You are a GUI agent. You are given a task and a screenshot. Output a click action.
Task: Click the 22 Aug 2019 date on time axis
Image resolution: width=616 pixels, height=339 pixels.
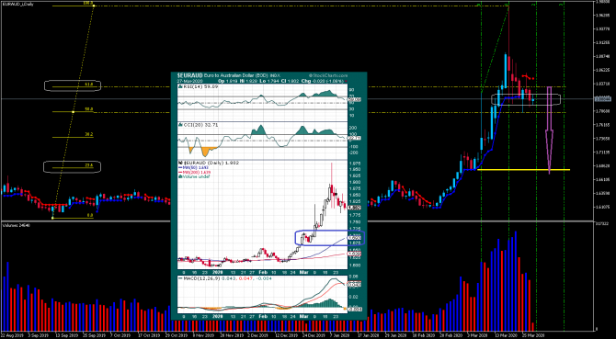tap(11, 336)
